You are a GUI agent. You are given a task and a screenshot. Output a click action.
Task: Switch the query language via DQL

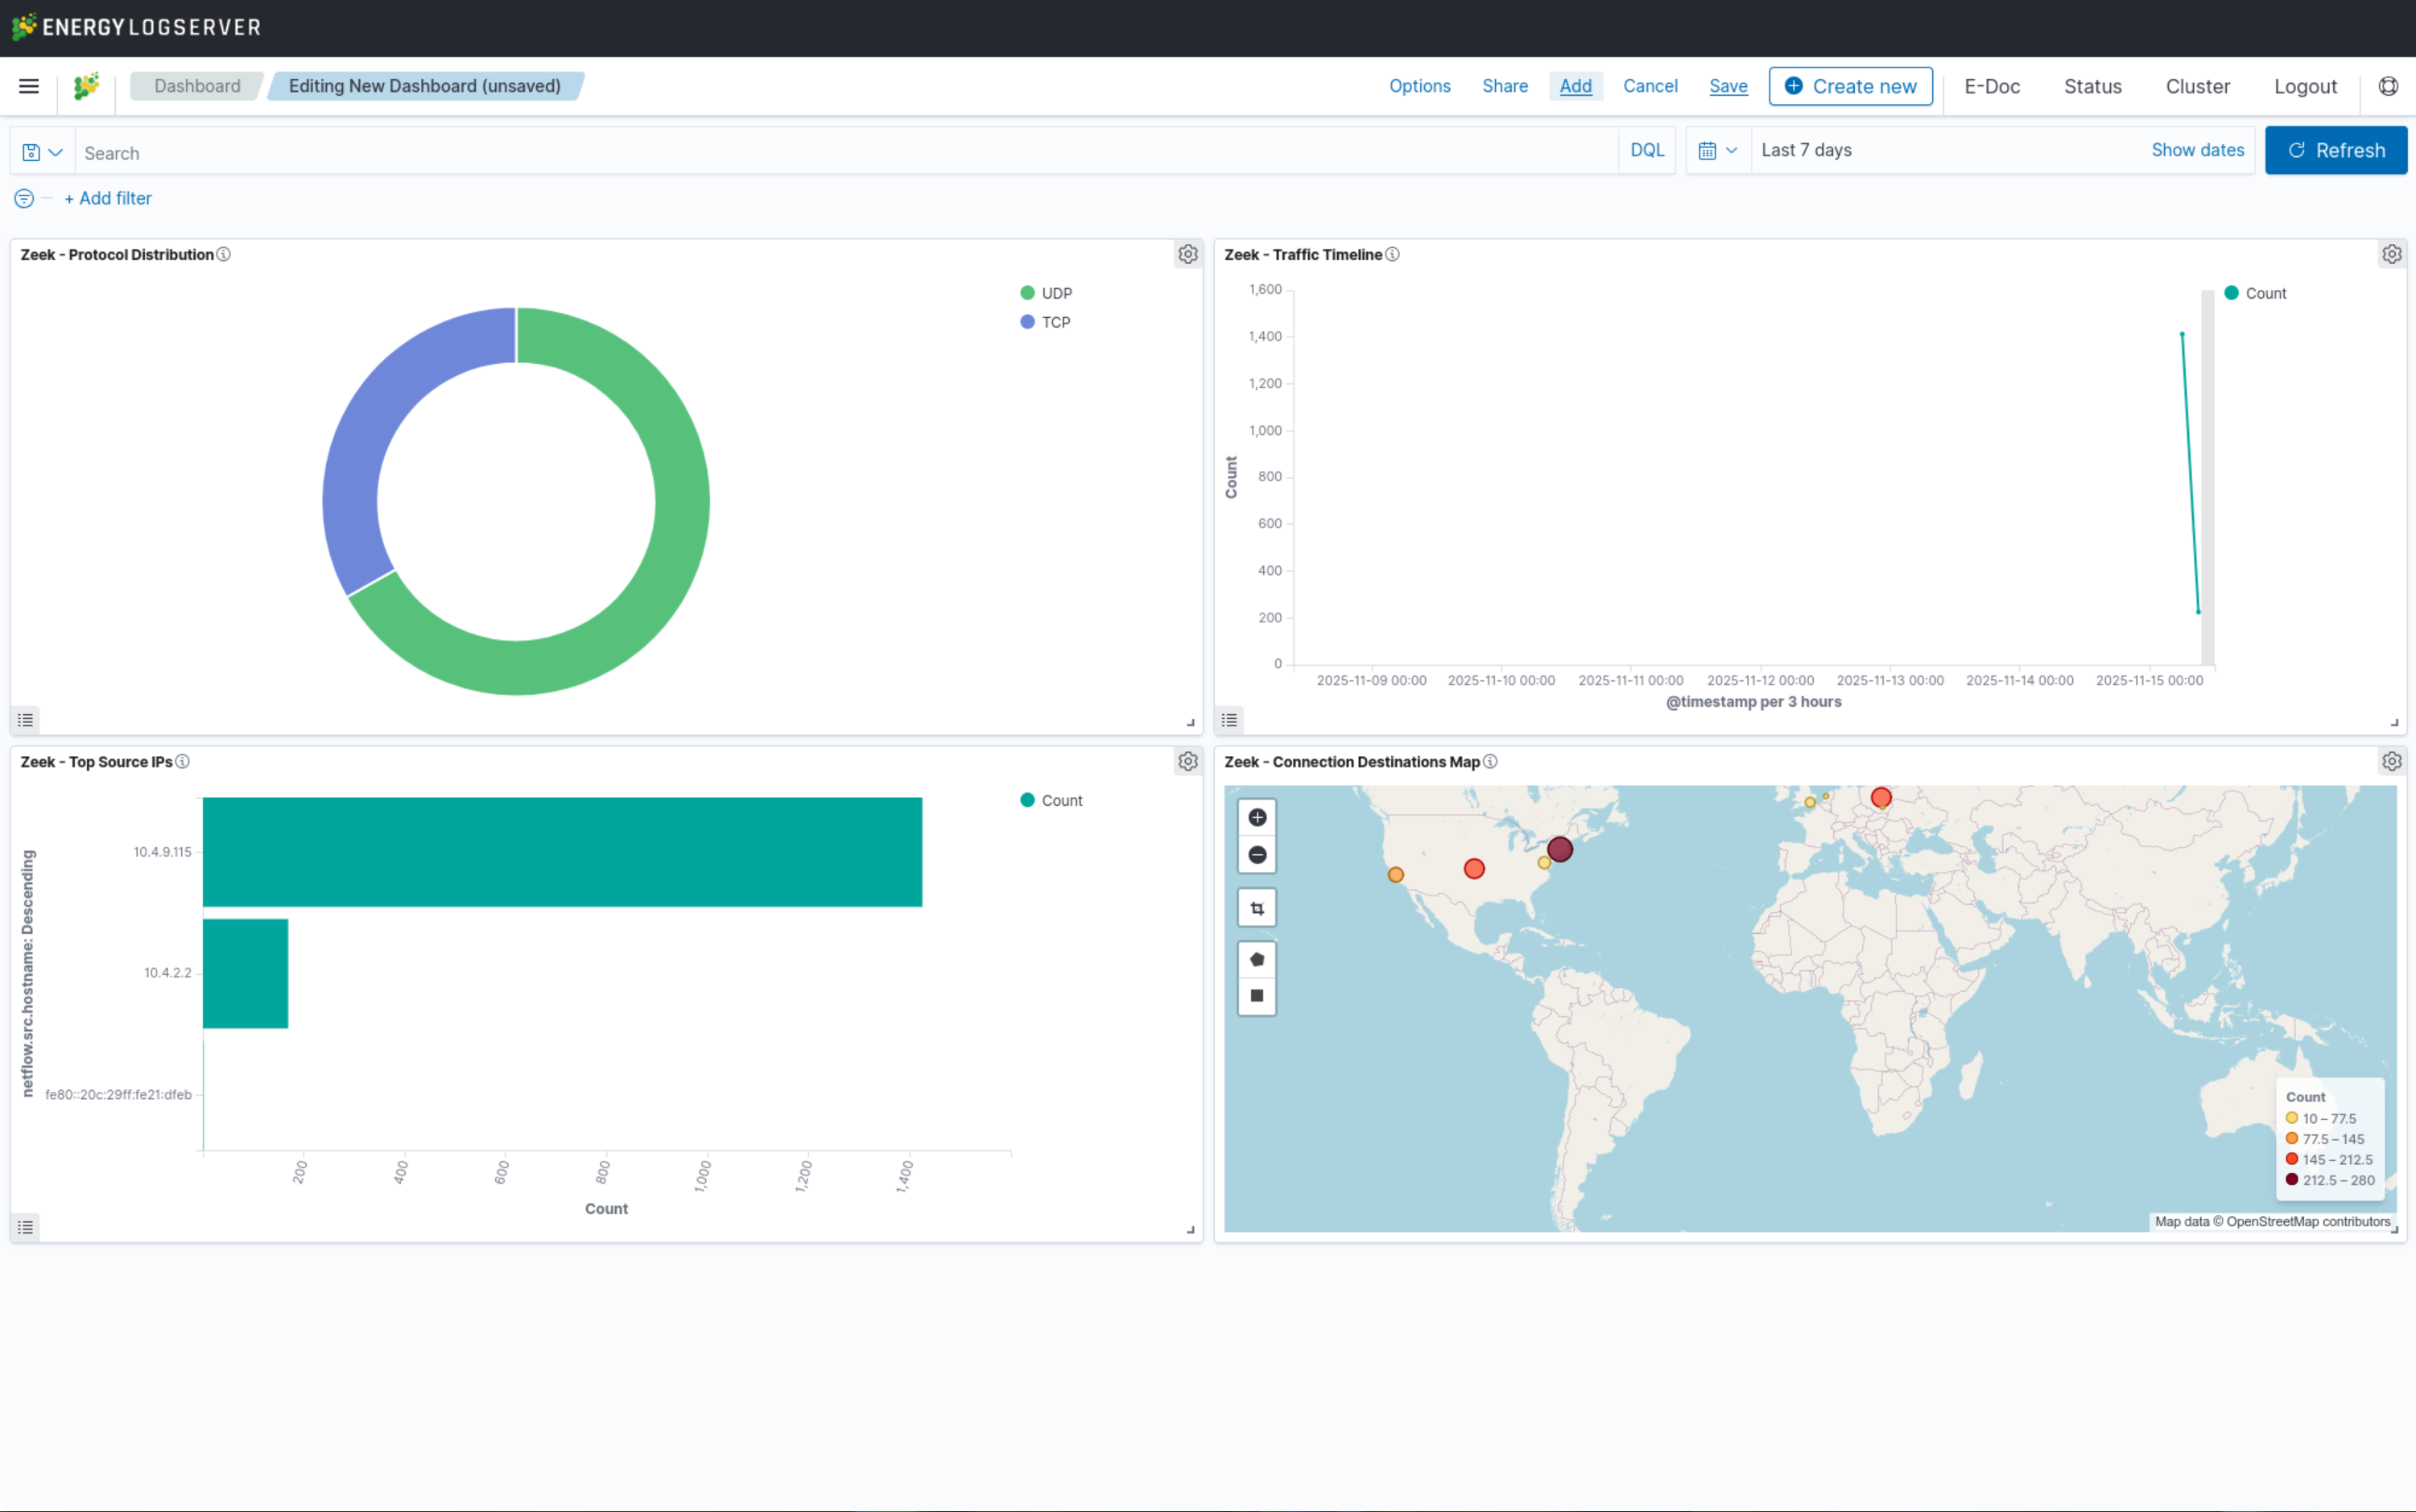[x=1647, y=150]
